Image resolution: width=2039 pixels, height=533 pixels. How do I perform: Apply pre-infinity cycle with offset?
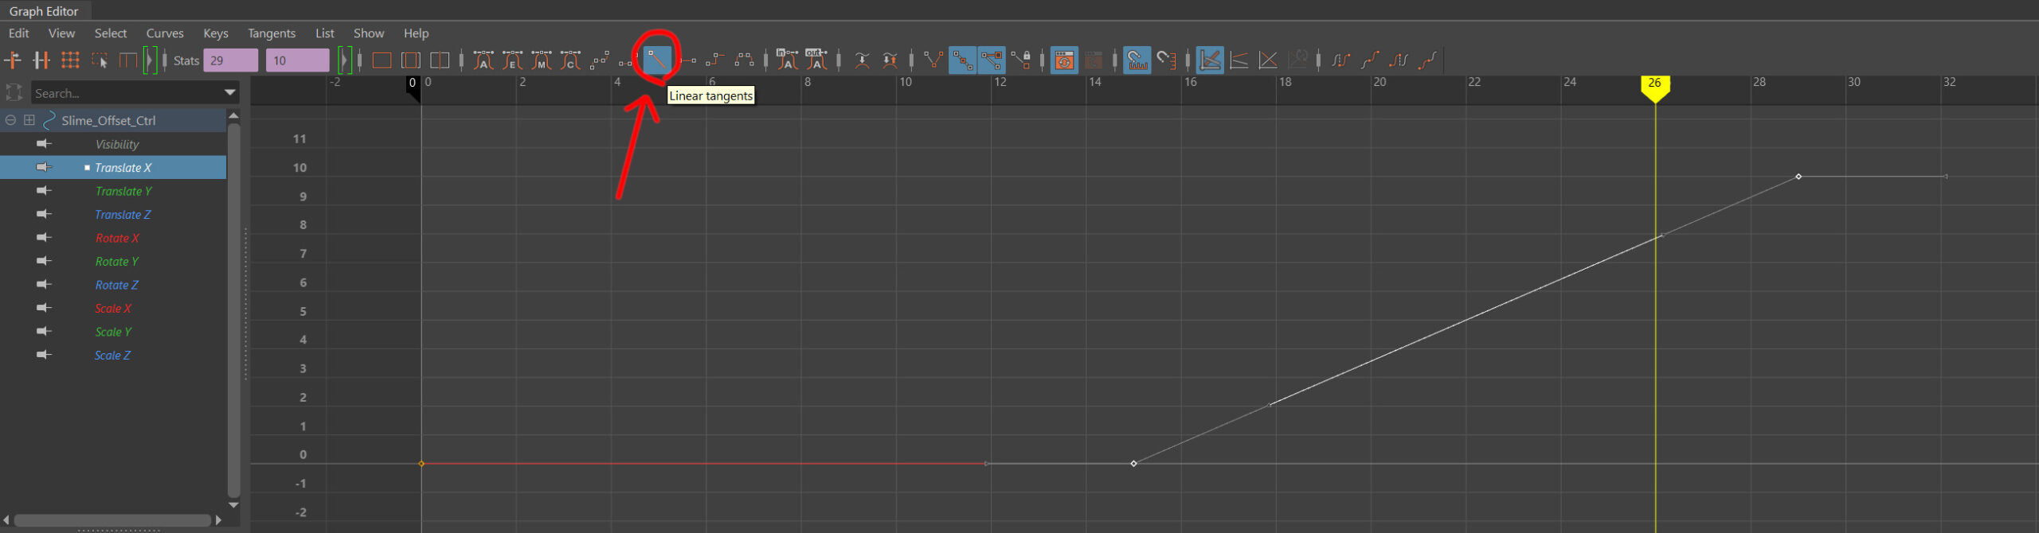coord(1370,60)
